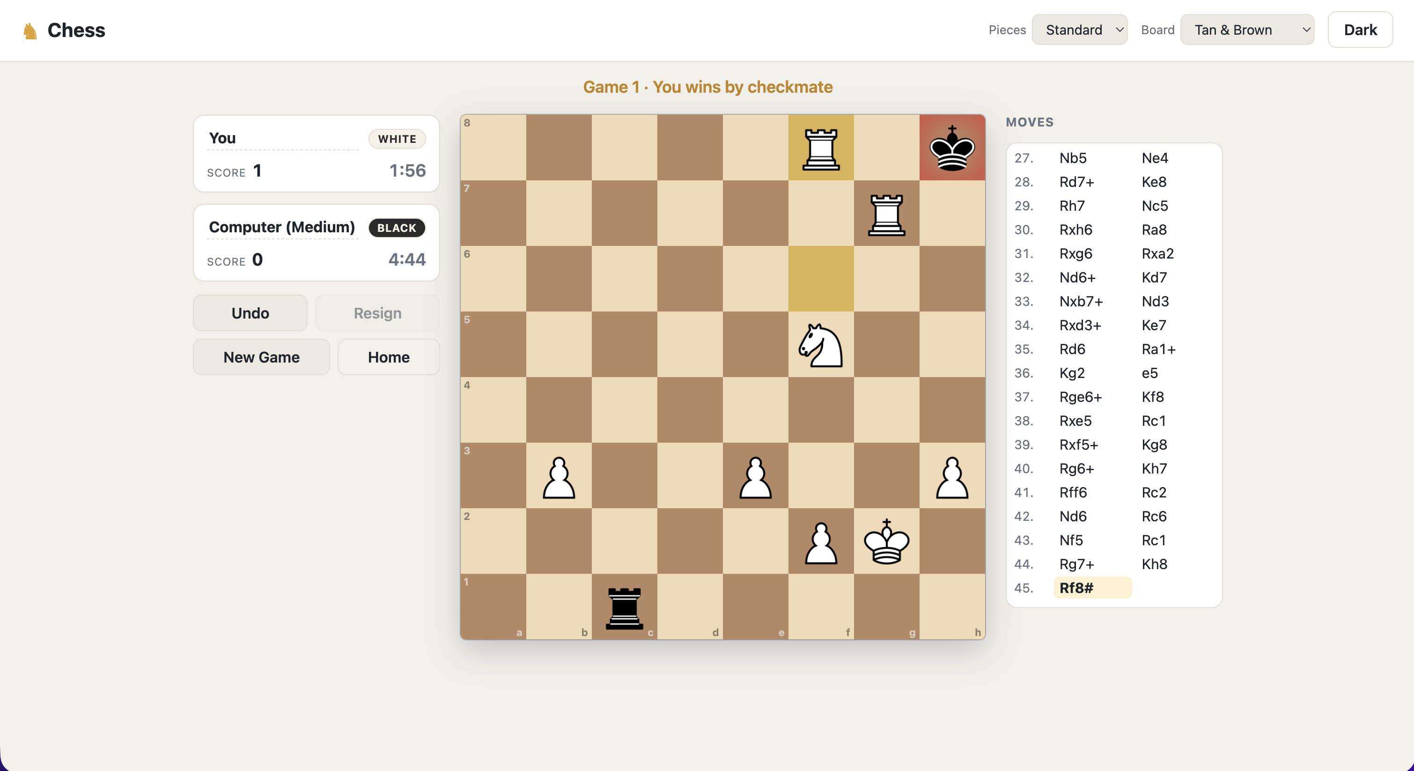Image resolution: width=1414 pixels, height=771 pixels.
Task: Select the white knight on f5
Action: point(821,345)
